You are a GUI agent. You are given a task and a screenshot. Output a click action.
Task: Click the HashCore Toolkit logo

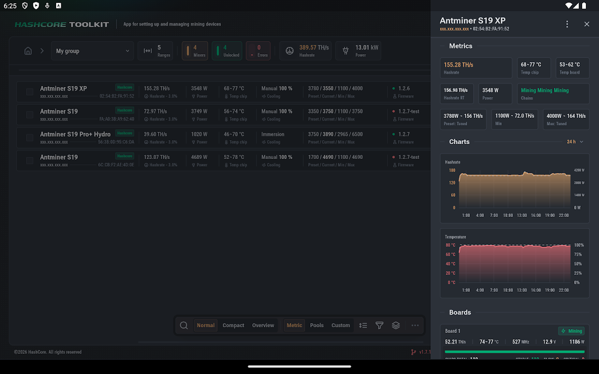(62, 24)
